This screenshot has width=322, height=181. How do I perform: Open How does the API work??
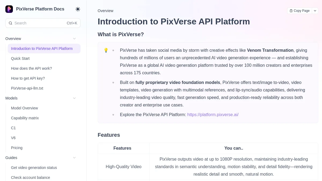coord(44,68)
